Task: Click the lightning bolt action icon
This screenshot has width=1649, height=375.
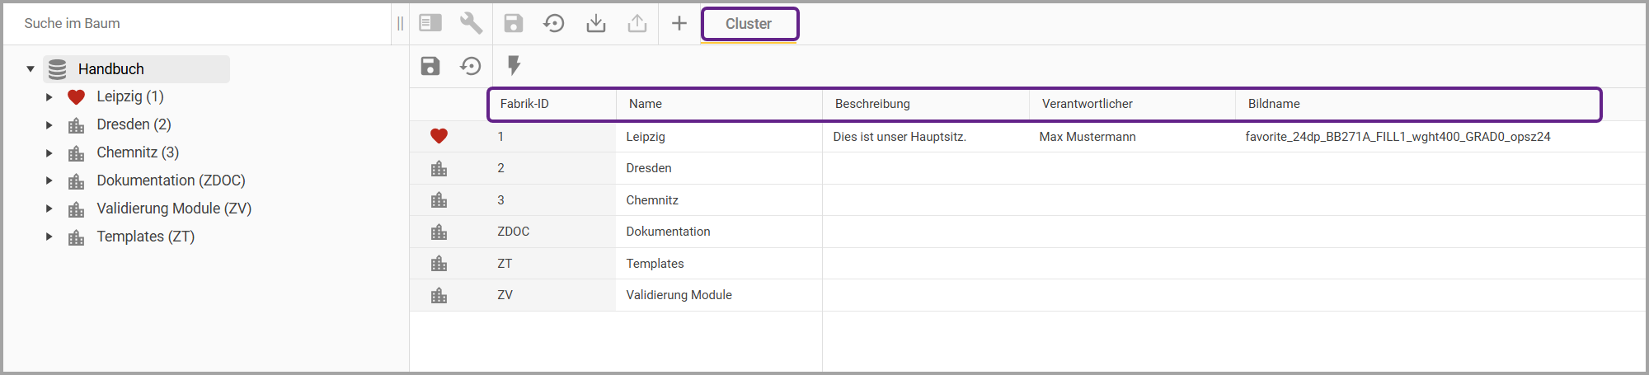Action: [514, 65]
